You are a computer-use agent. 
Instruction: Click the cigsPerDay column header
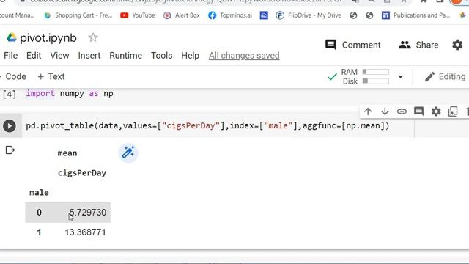[x=82, y=173]
